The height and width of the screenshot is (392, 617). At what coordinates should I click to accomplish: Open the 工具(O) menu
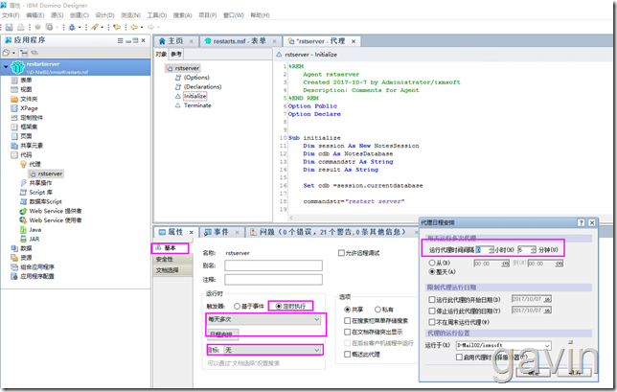click(x=157, y=15)
